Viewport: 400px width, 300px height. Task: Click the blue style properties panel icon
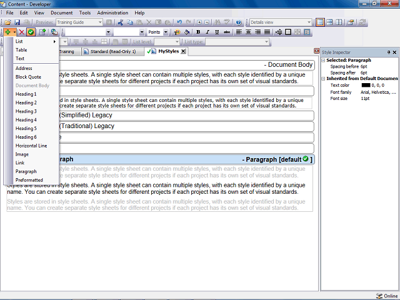(x=307, y=32)
